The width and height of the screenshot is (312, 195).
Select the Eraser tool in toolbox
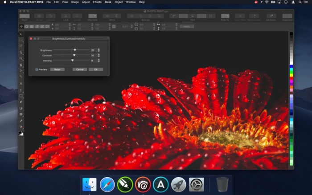21,102
